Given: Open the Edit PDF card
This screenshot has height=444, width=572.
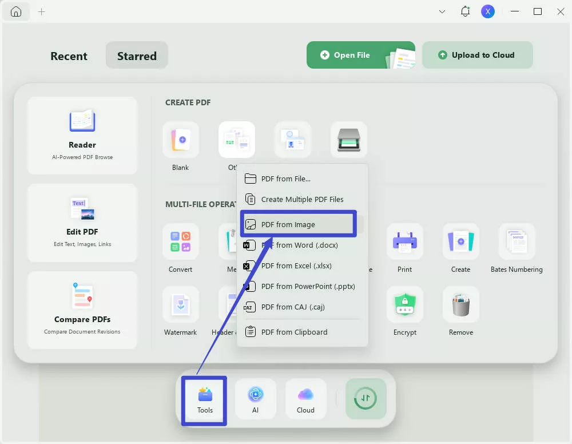Looking at the screenshot, I should [x=82, y=223].
